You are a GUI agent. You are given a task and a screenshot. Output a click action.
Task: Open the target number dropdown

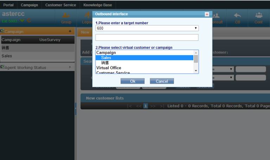pos(196,28)
